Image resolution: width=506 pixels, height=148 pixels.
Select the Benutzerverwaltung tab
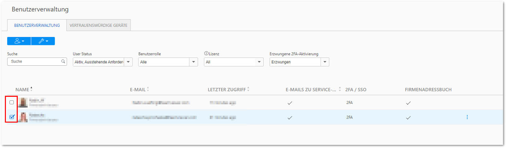37,26
